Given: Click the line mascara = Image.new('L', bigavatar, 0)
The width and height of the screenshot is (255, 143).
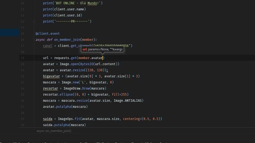Looking at the screenshot, I should [x=78, y=82].
